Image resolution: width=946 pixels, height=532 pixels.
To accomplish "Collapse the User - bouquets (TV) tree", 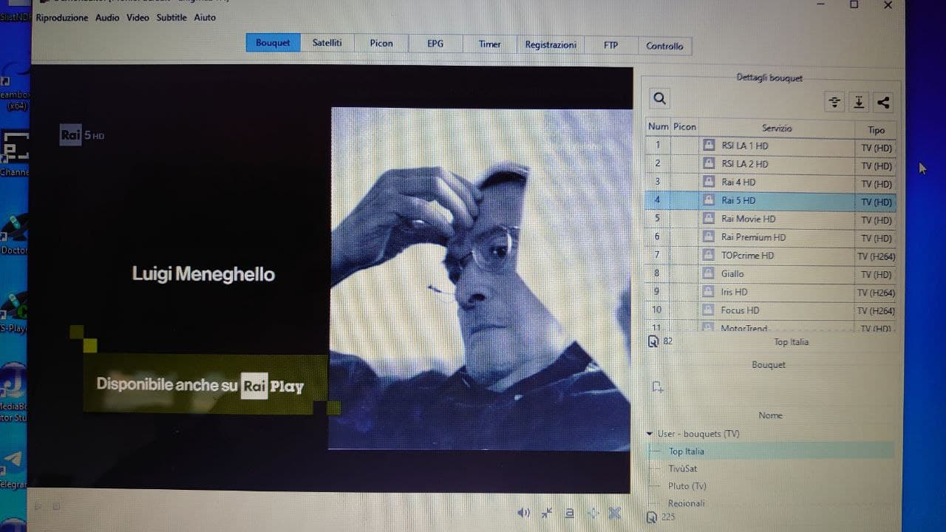I will 650,434.
